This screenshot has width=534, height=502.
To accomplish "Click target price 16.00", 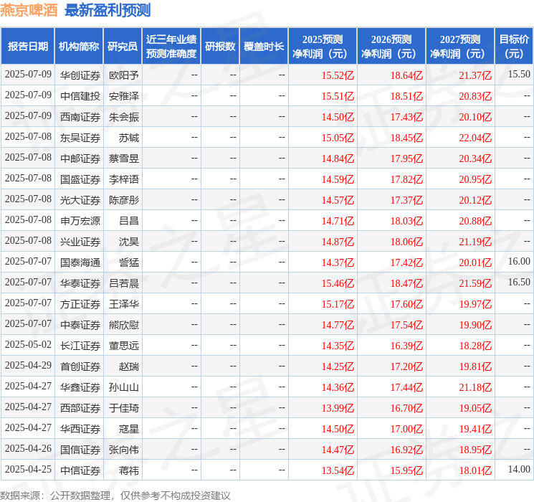I will point(519,261).
